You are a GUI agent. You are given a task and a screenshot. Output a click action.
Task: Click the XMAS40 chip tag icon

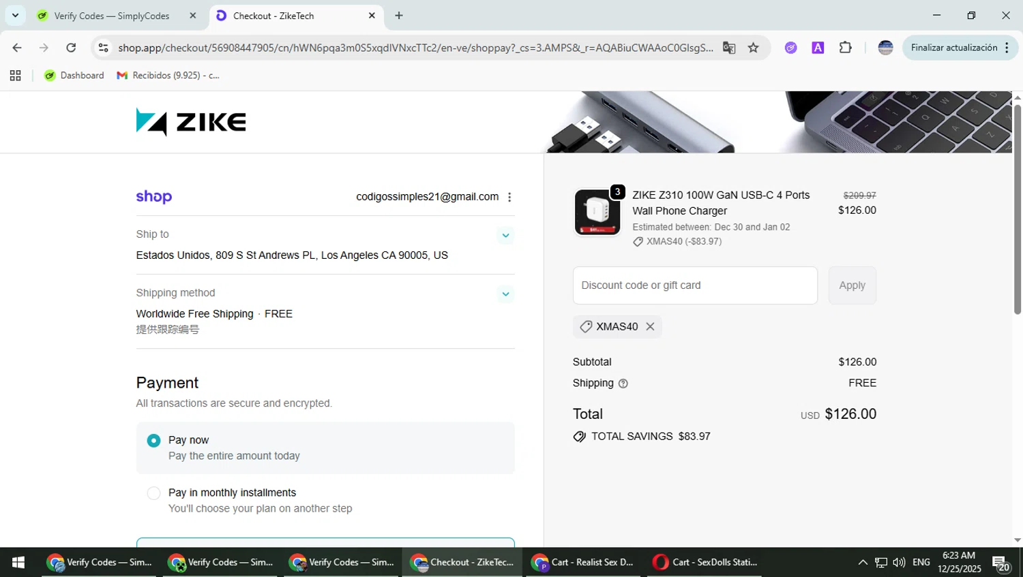[586, 327]
